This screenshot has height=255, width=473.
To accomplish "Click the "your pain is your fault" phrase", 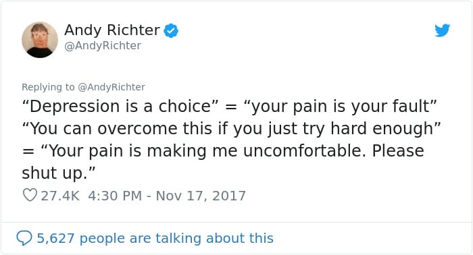I will 340,107.
